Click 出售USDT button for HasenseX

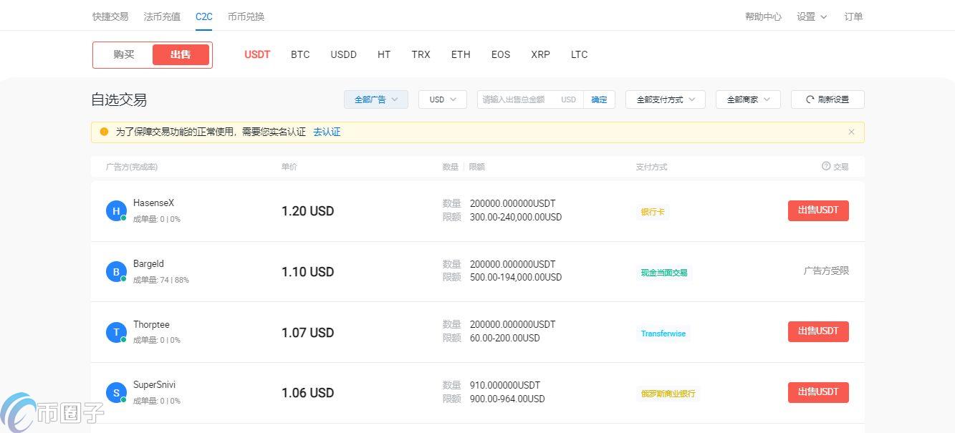pyautogui.click(x=818, y=210)
